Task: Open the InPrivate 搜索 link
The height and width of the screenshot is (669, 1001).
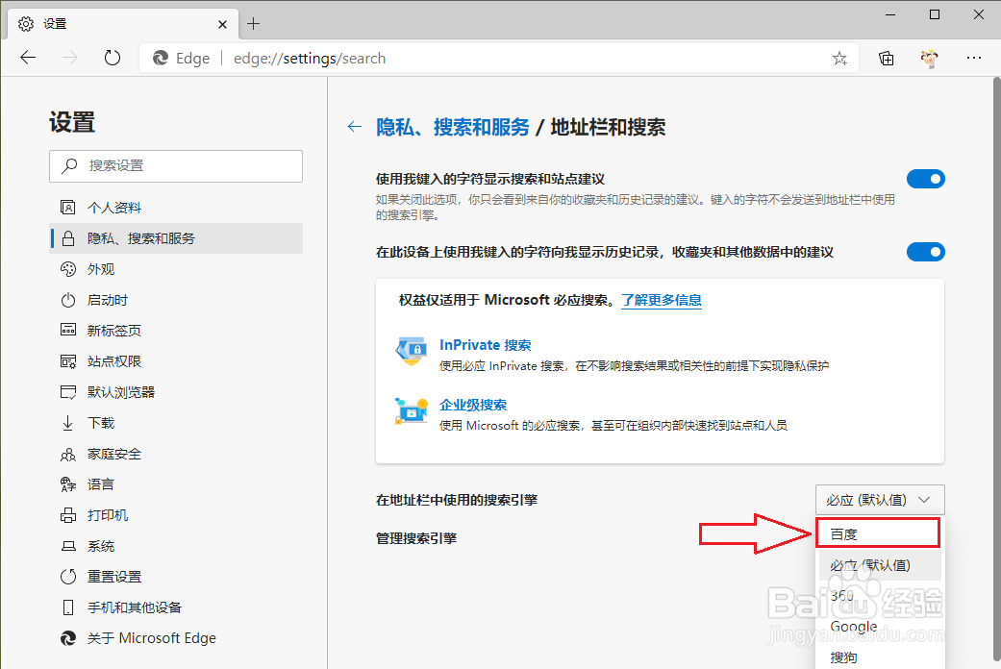Action: (x=486, y=345)
